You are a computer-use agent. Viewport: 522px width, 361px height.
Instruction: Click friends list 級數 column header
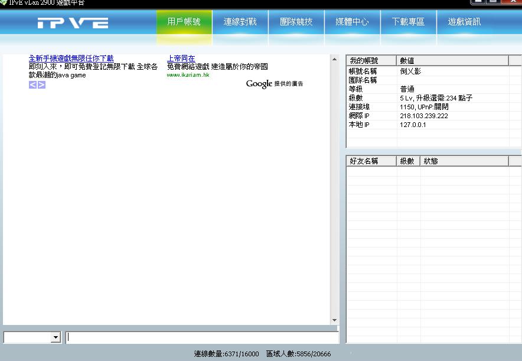[x=408, y=161]
